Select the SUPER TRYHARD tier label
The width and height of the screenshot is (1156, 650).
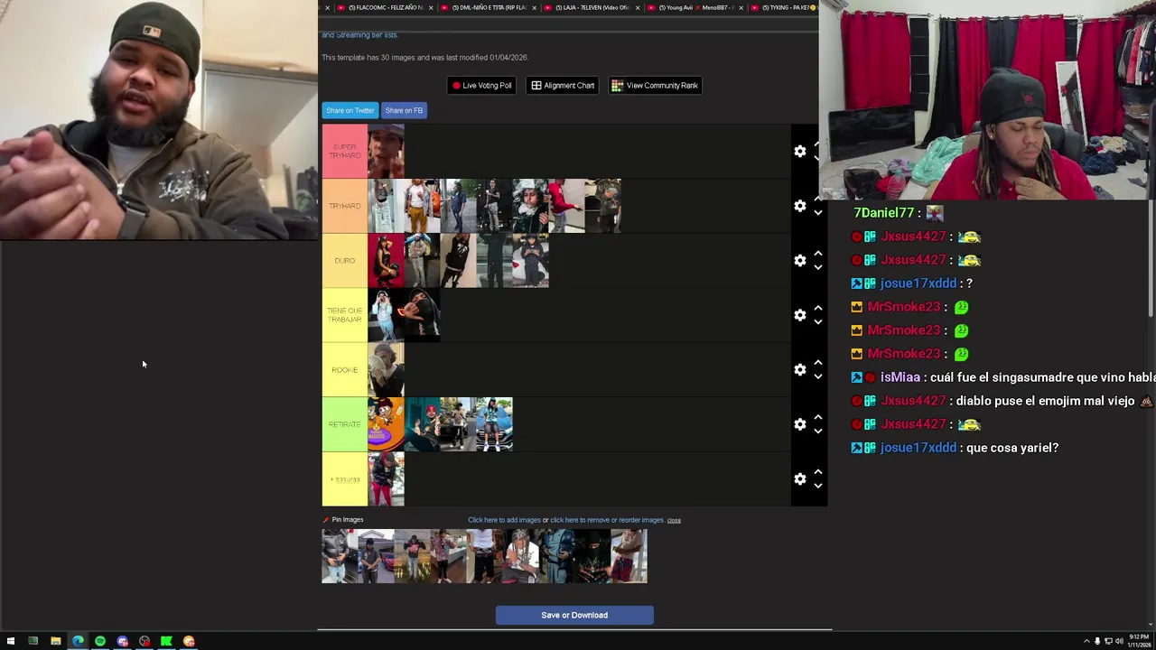coord(345,151)
